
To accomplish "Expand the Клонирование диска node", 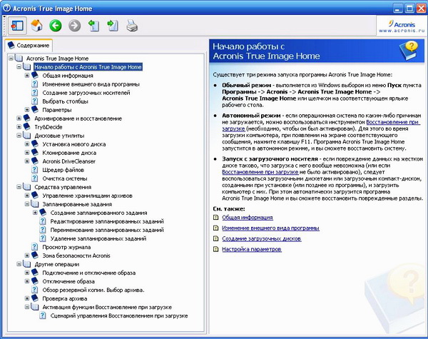I will [27, 153].
